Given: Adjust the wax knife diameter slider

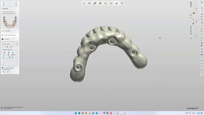Looking at the screenshot, I should pos(8,55).
